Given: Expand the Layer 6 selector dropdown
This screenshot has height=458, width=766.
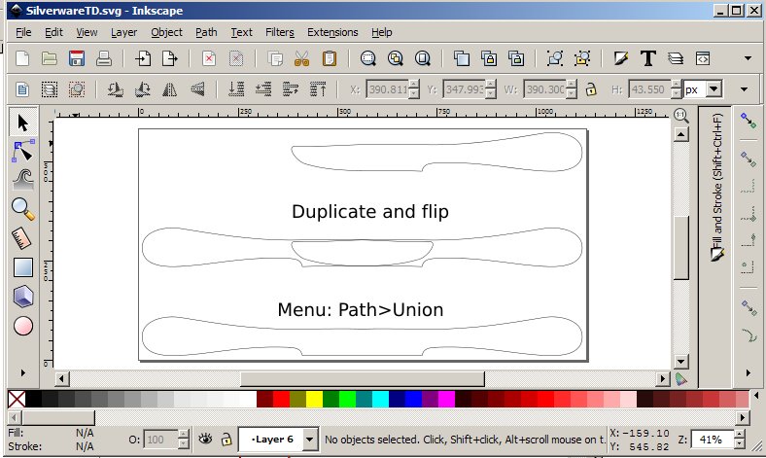Looking at the screenshot, I should coord(310,440).
